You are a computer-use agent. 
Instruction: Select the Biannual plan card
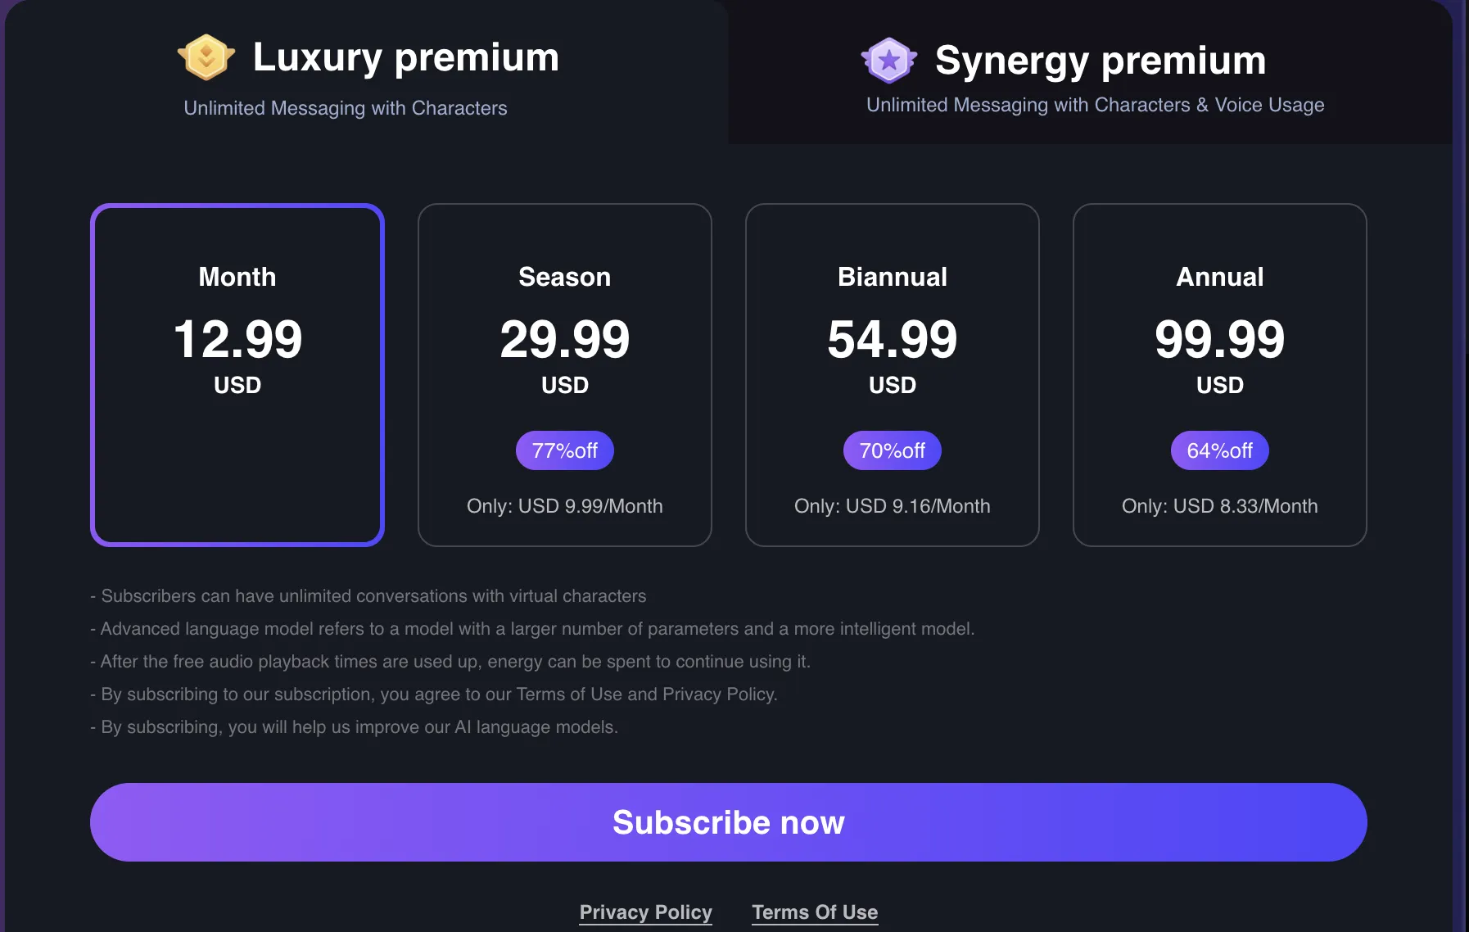[892, 373]
